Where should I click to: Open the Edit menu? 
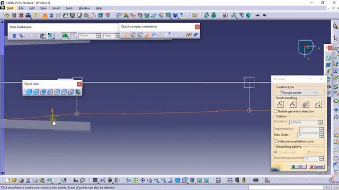click(32, 8)
